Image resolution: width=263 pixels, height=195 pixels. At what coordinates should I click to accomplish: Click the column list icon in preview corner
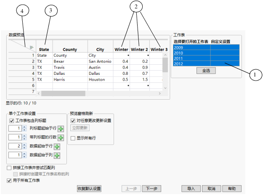32,47
